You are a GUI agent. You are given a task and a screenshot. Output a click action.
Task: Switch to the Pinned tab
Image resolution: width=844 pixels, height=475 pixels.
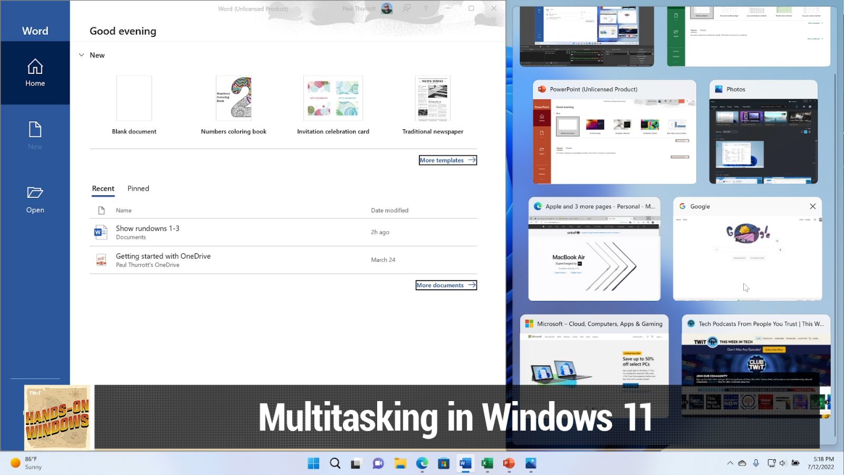coord(138,188)
